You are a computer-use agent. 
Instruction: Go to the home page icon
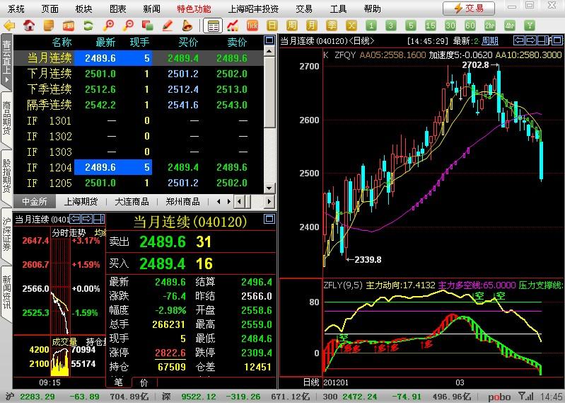tap(29, 25)
